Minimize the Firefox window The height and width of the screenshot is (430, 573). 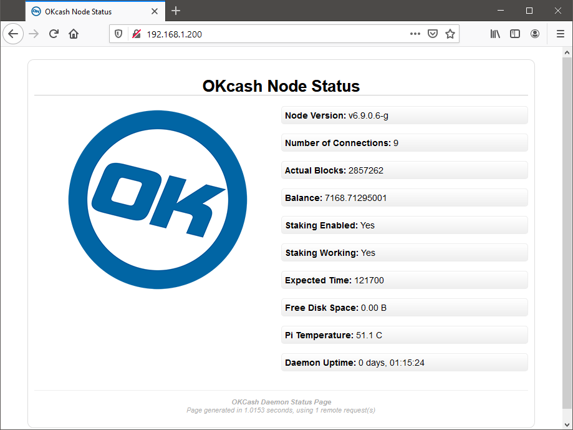pyautogui.click(x=501, y=11)
